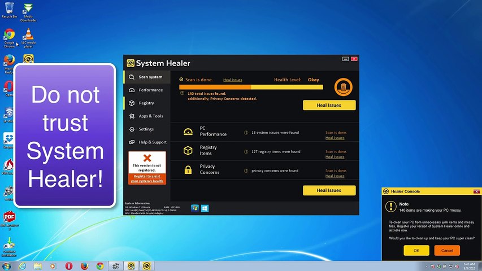Click the Windows 8 logo icon
The height and width of the screenshot is (271, 482).
tap(205, 208)
